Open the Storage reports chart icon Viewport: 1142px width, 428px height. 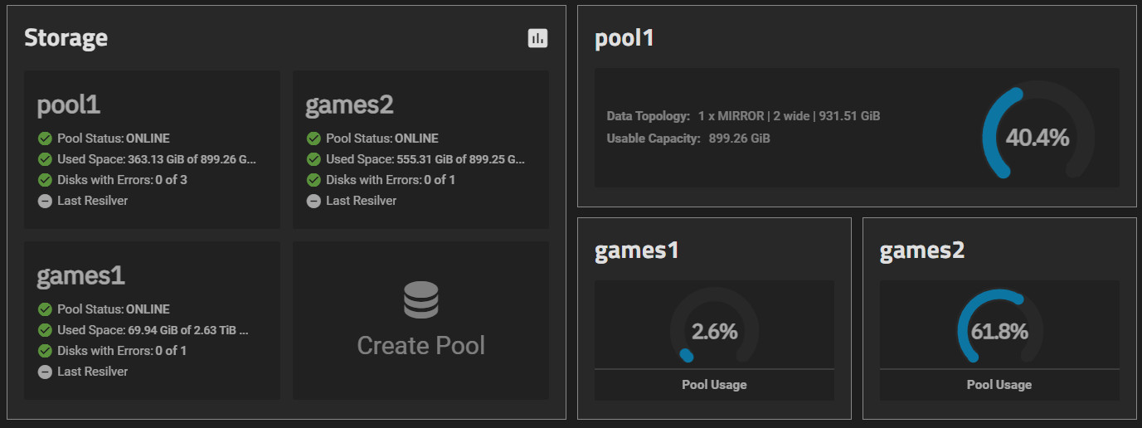coord(537,38)
